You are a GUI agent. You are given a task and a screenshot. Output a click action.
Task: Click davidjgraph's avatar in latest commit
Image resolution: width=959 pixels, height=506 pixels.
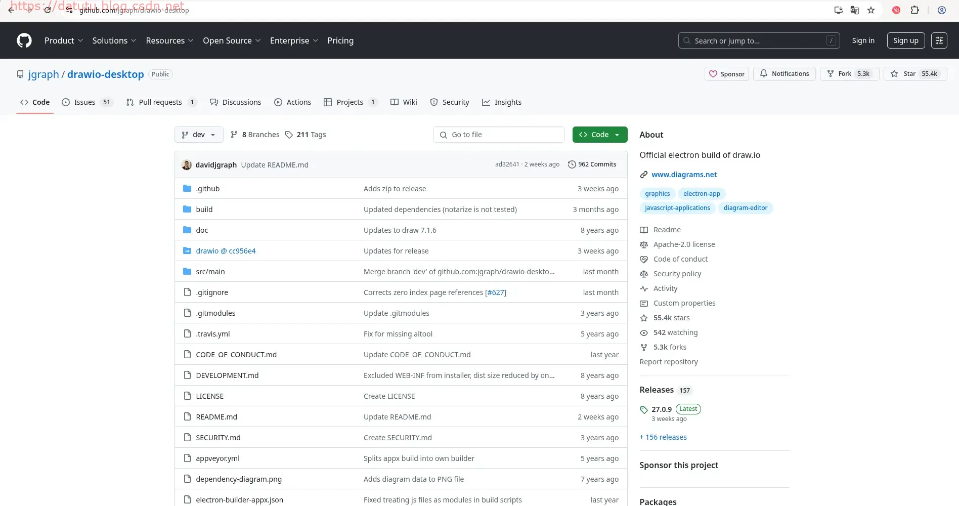point(187,165)
